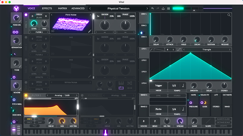Enable the Legato button
Screen dimensions: 243x136
coord(223,126)
